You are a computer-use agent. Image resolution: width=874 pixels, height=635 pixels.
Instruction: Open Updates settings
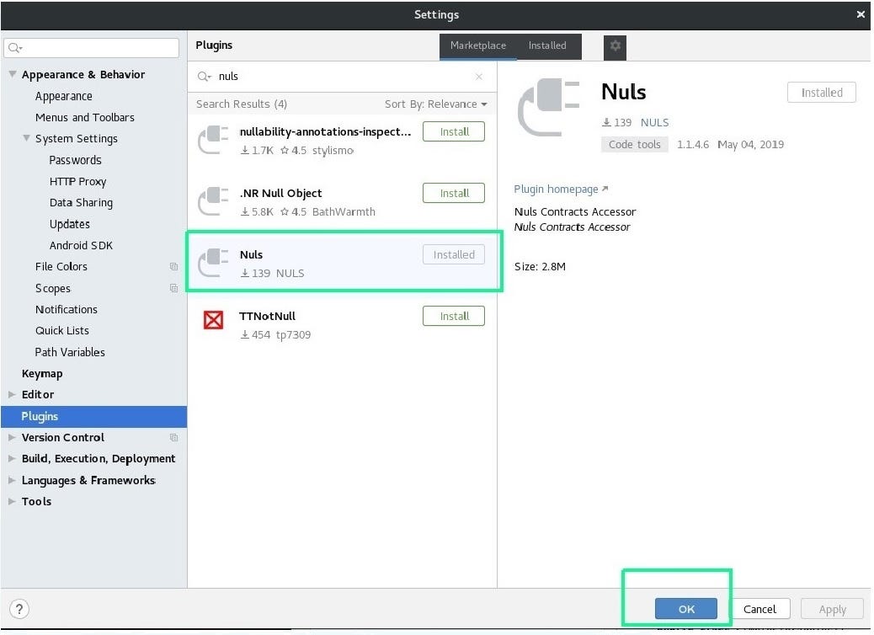pyautogui.click(x=69, y=224)
